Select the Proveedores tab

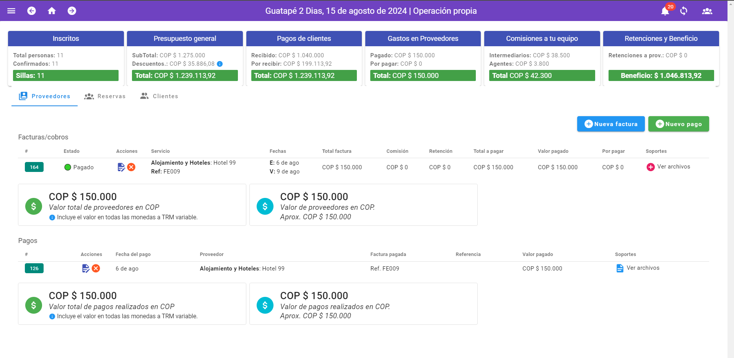coord(45,96)
